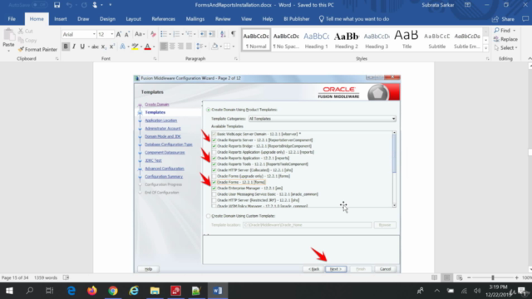Open the References tab
Screen dimensions: 532x299
tap(163, 19)
